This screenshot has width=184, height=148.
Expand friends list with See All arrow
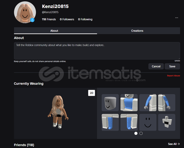click(174, 144)
